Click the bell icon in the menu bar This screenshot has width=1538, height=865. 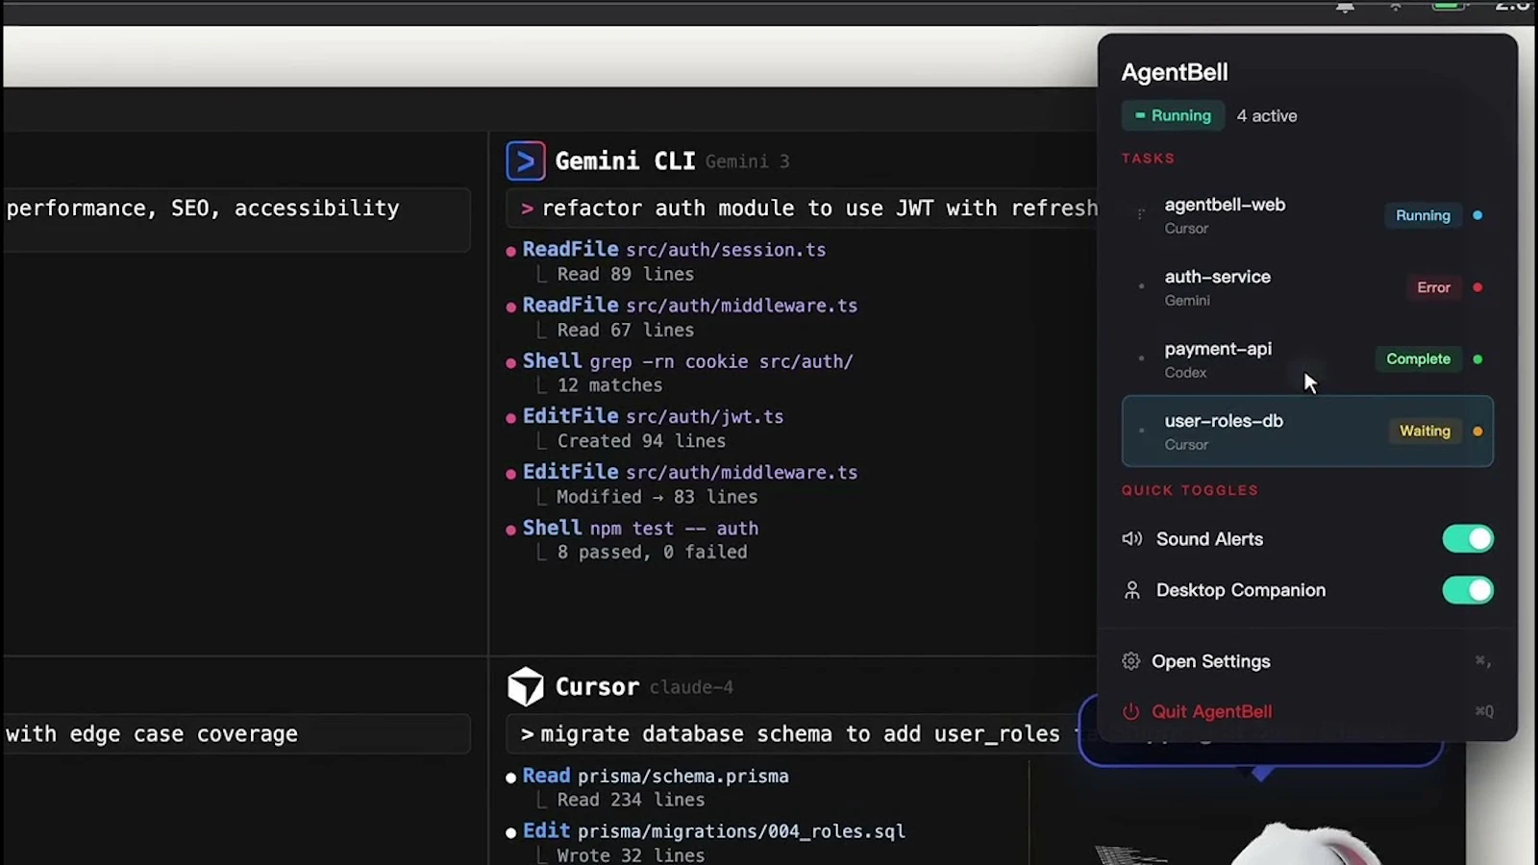tap(1345, 7)
